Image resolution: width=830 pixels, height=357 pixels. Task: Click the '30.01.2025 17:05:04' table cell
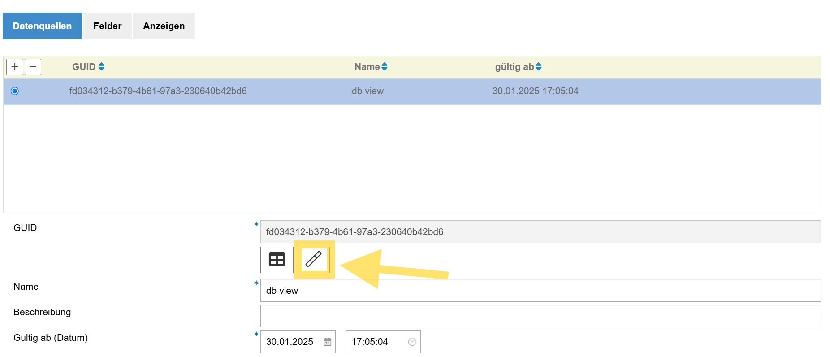point(536,91)
